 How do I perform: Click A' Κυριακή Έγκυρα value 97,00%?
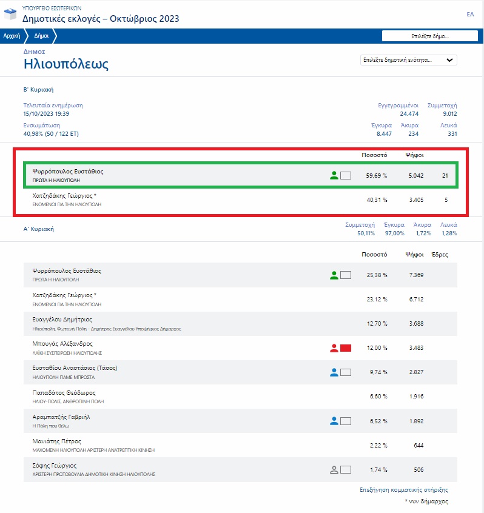[395, 233]
